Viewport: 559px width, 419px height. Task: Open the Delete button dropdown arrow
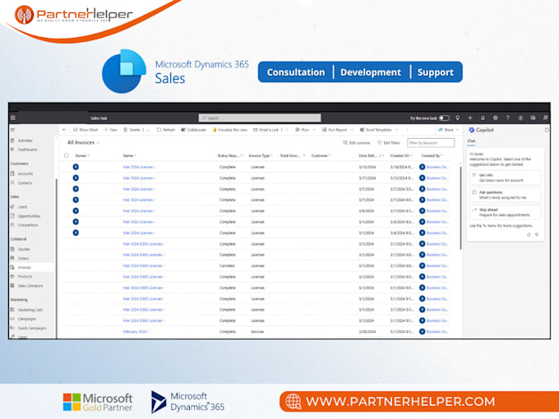click(148, 130)
